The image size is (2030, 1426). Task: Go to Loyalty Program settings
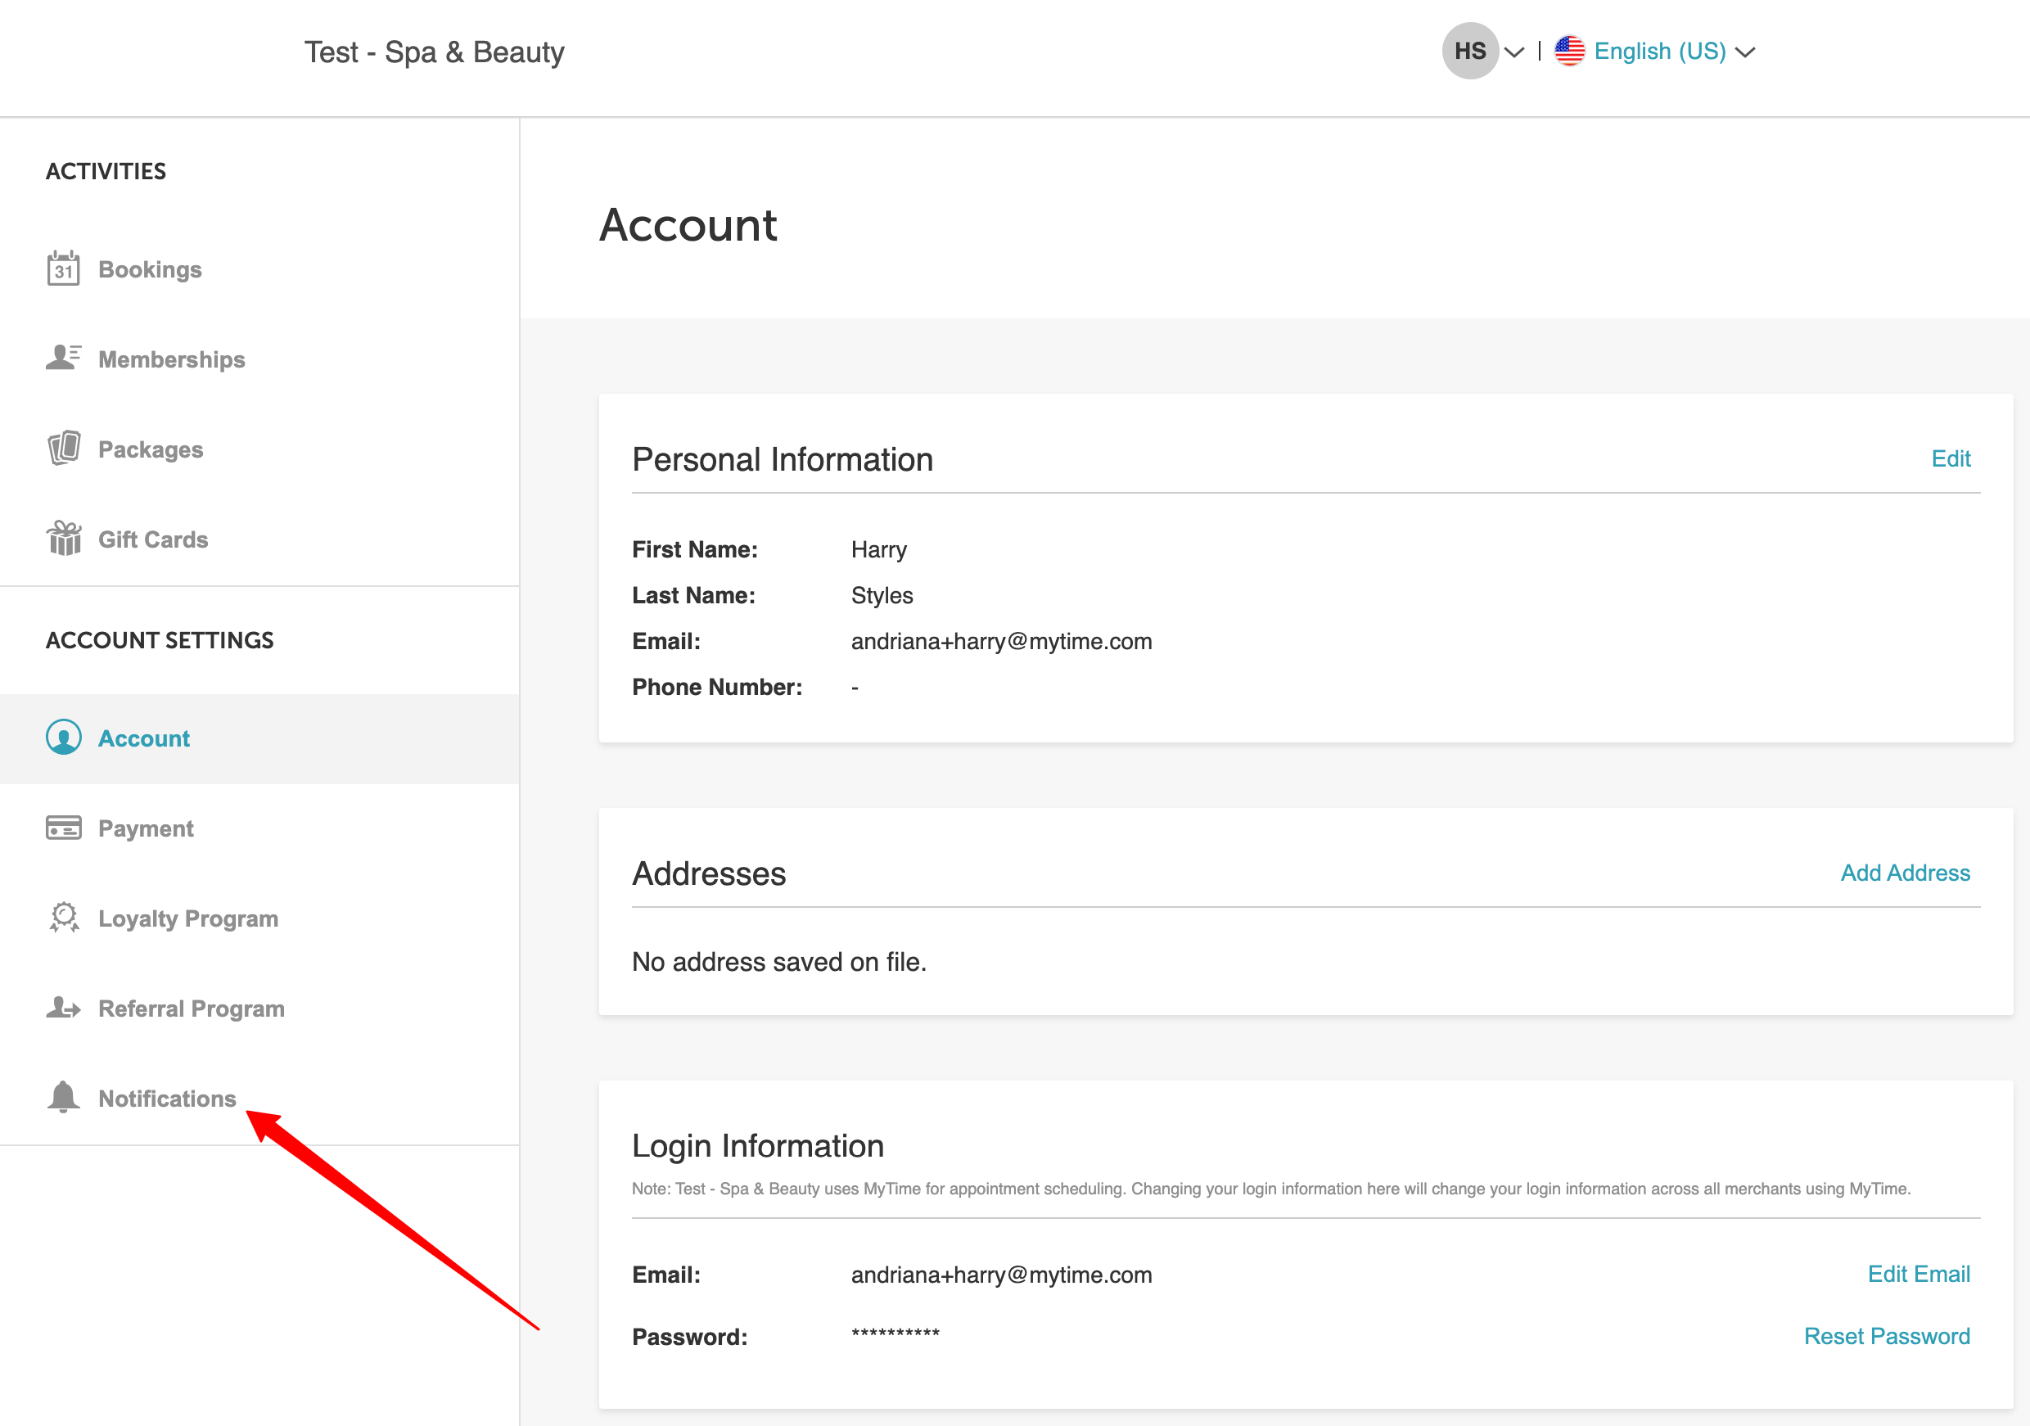tap(187, 918)
